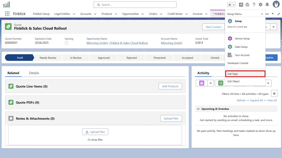
Task: Click the Global Actions plus icon
Action: [x=241, y=5]
